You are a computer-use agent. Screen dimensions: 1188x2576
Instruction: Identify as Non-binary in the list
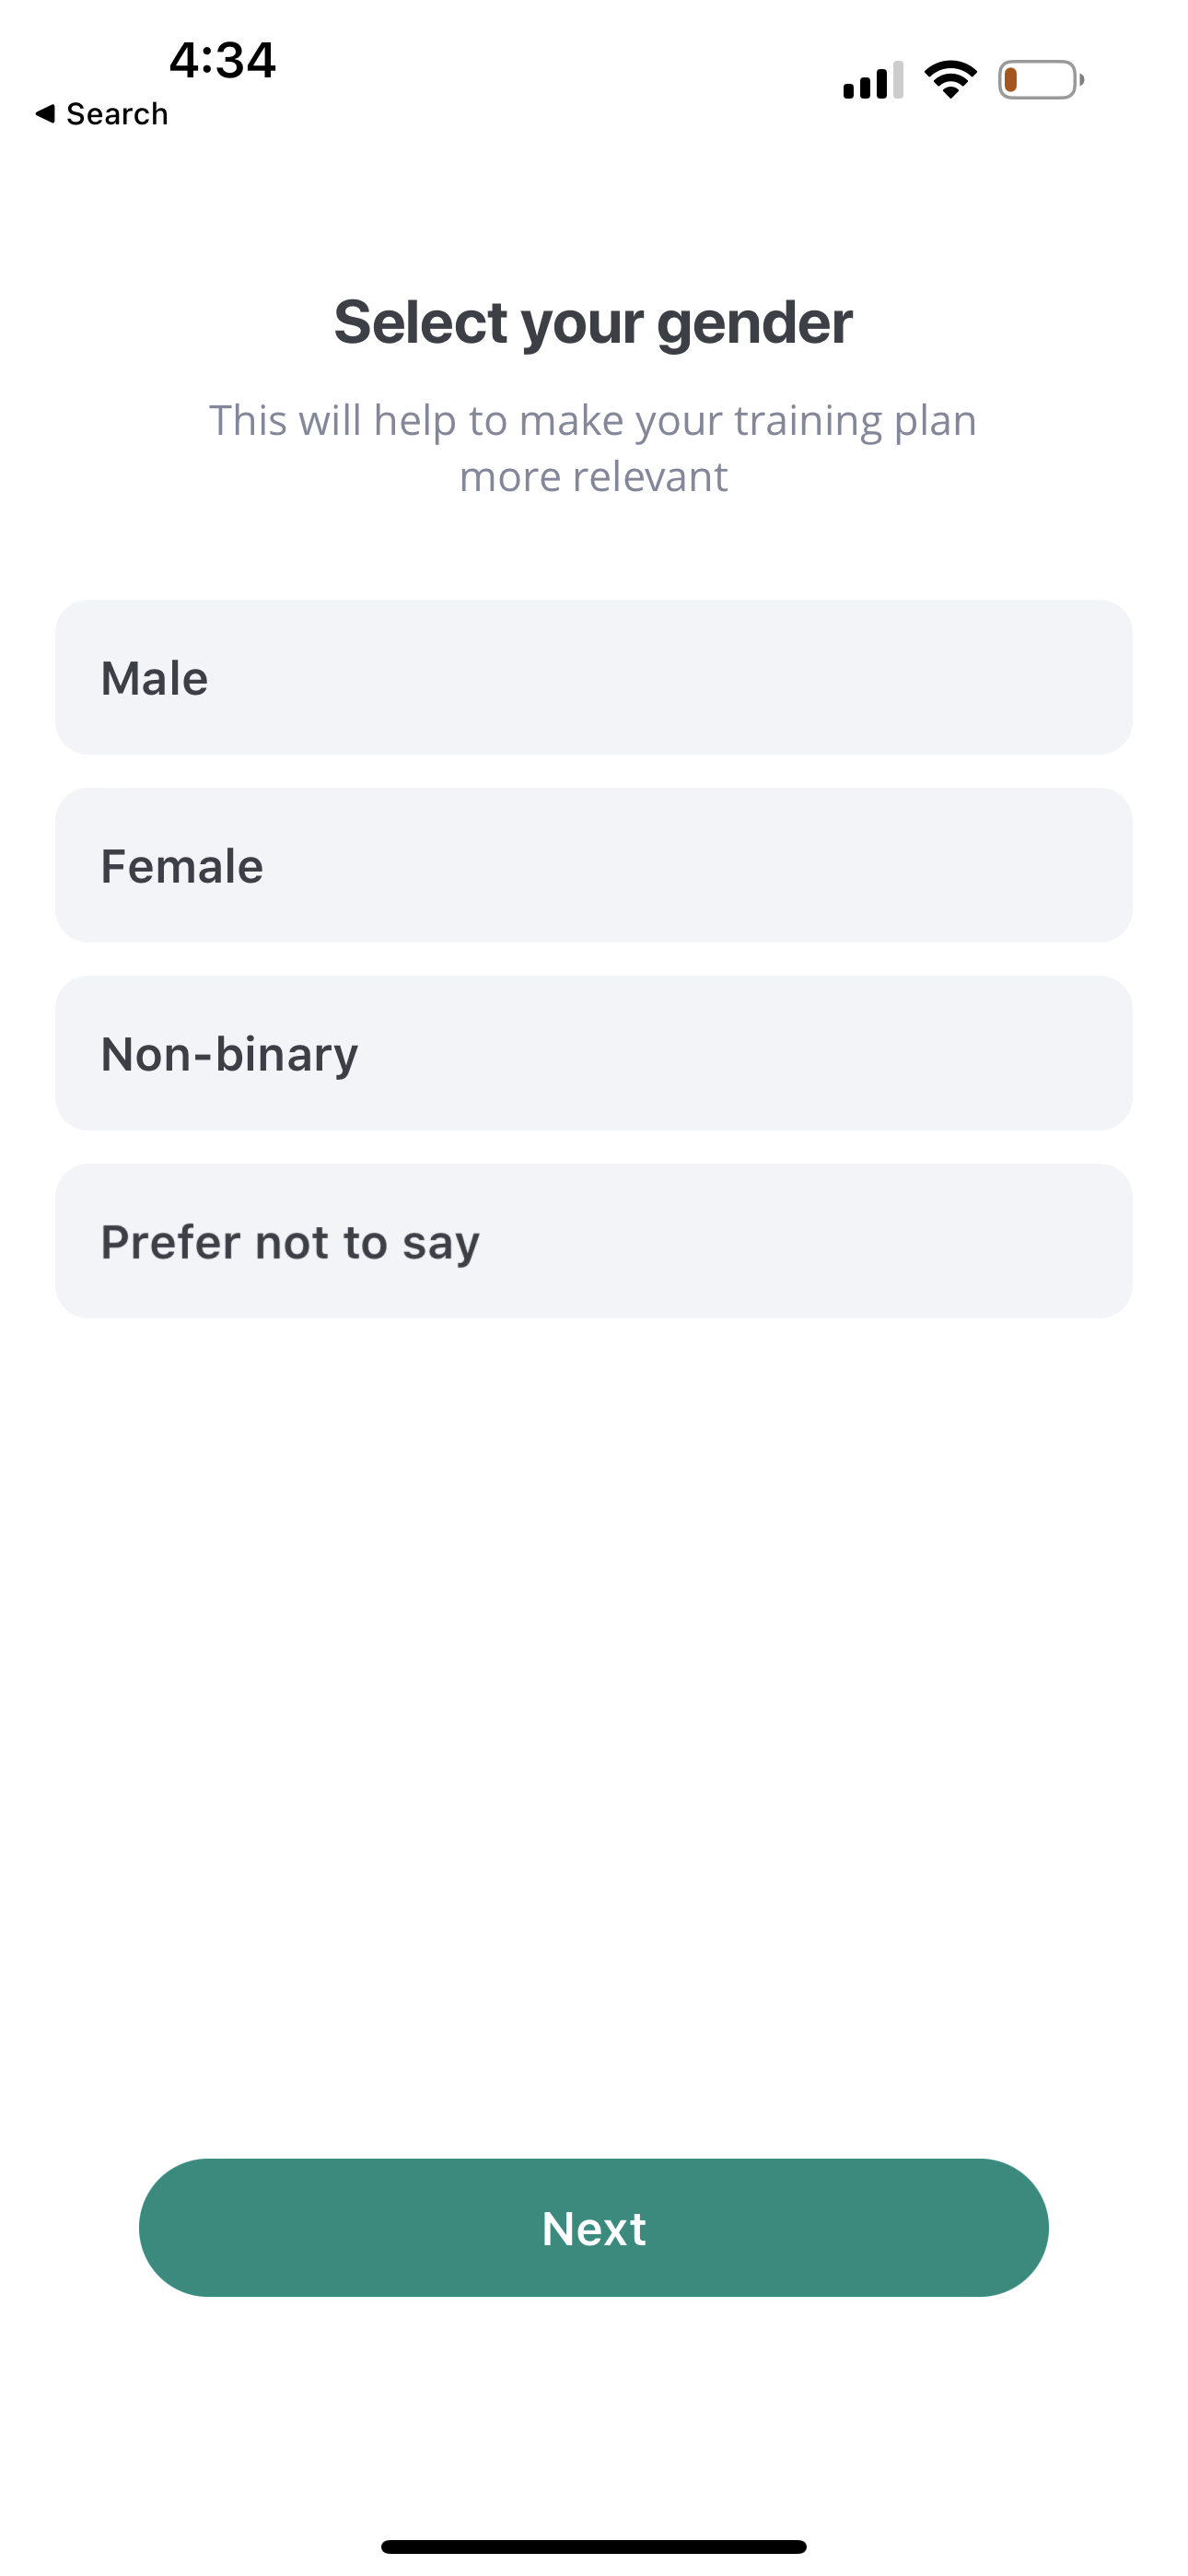pos(594,1054)
